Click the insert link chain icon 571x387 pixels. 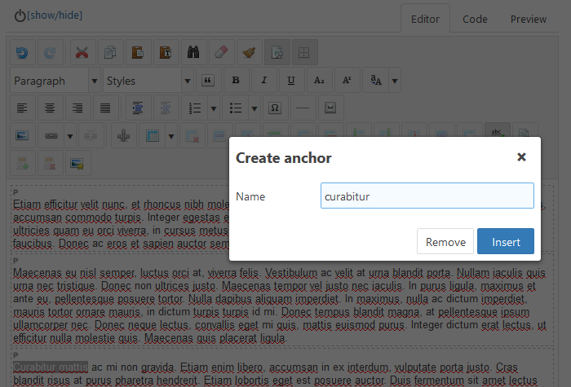tap(51, 136)
